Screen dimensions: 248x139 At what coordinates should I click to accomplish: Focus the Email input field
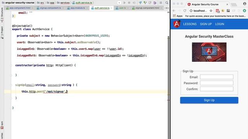[217, 77]
